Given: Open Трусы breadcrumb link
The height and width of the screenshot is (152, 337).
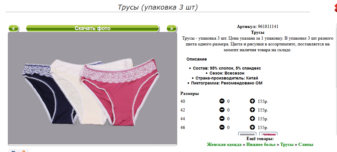Looking at the screenshot, I should (x=287, y=144).
